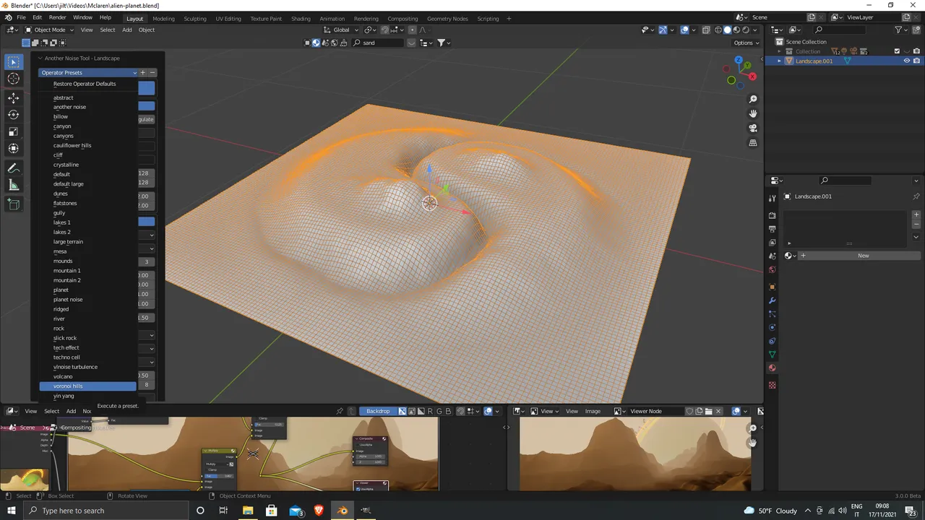Image resolution: width=925 pixels, height=520 pixels.
Task: Toggle Landscape.001 render camera icon
Action: tap(916, 61)
